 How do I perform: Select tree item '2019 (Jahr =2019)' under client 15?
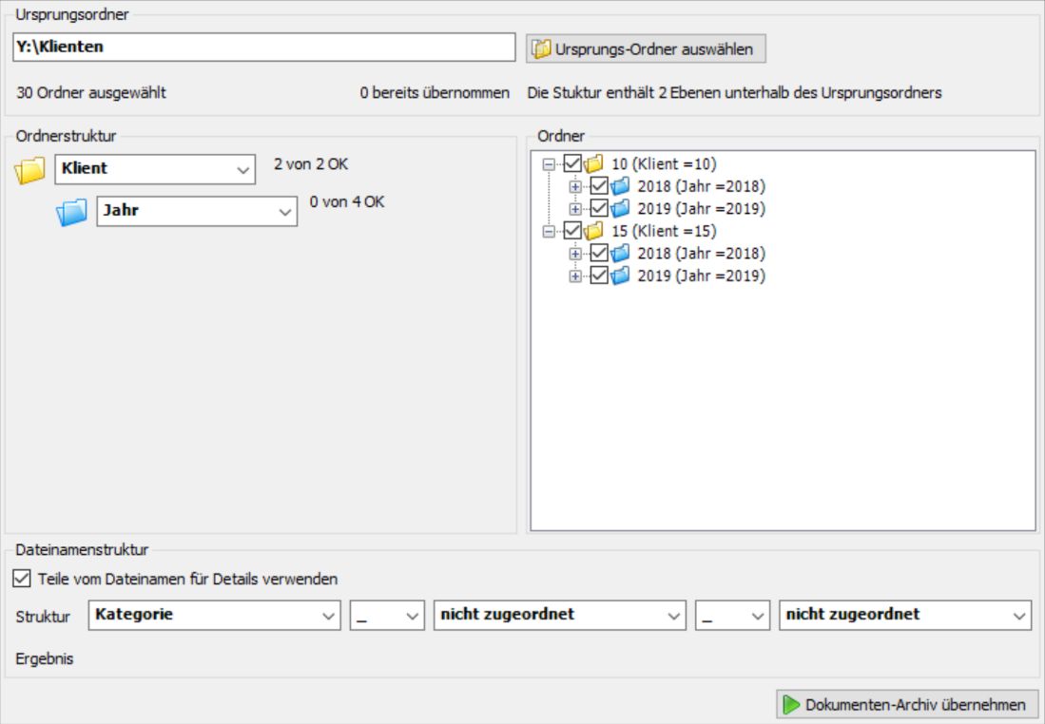pos(701,276)
